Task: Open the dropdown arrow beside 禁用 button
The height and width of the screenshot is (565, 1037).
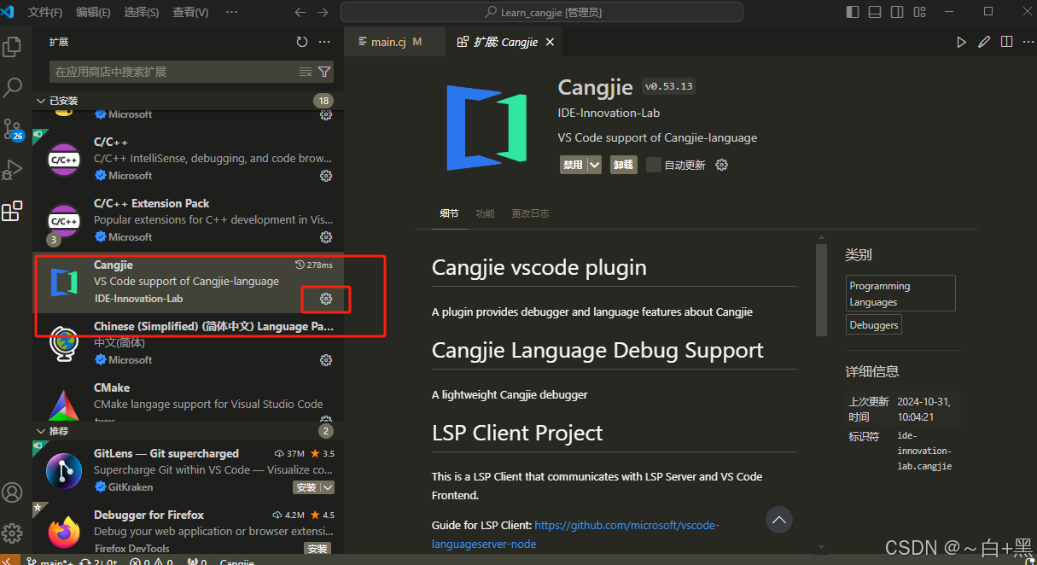Action: pyautogui.click(x=595, y=165)
